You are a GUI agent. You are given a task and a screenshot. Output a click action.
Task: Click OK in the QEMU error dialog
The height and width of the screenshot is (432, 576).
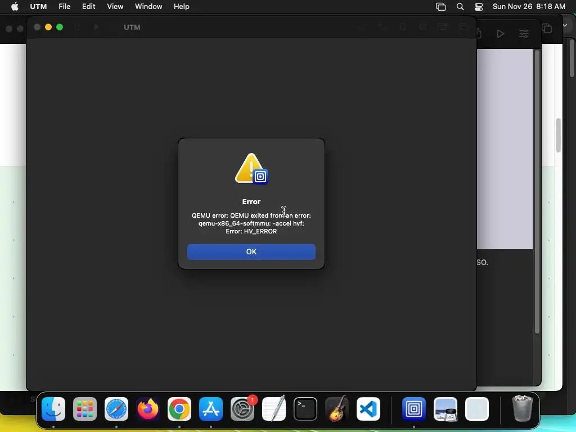pos(251,251)
